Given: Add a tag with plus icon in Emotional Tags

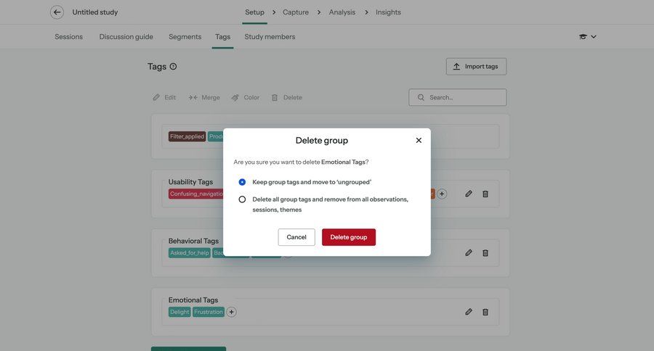Looking at the screenshot, I should (x=232, y=312).
